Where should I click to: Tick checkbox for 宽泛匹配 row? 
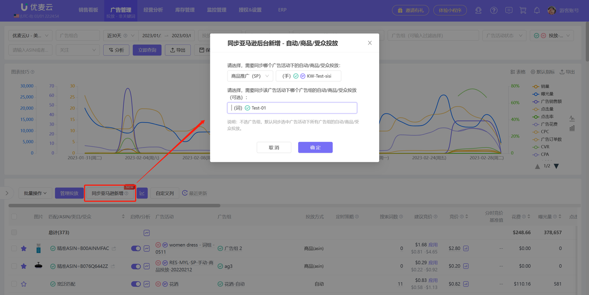tap(14, 284)
